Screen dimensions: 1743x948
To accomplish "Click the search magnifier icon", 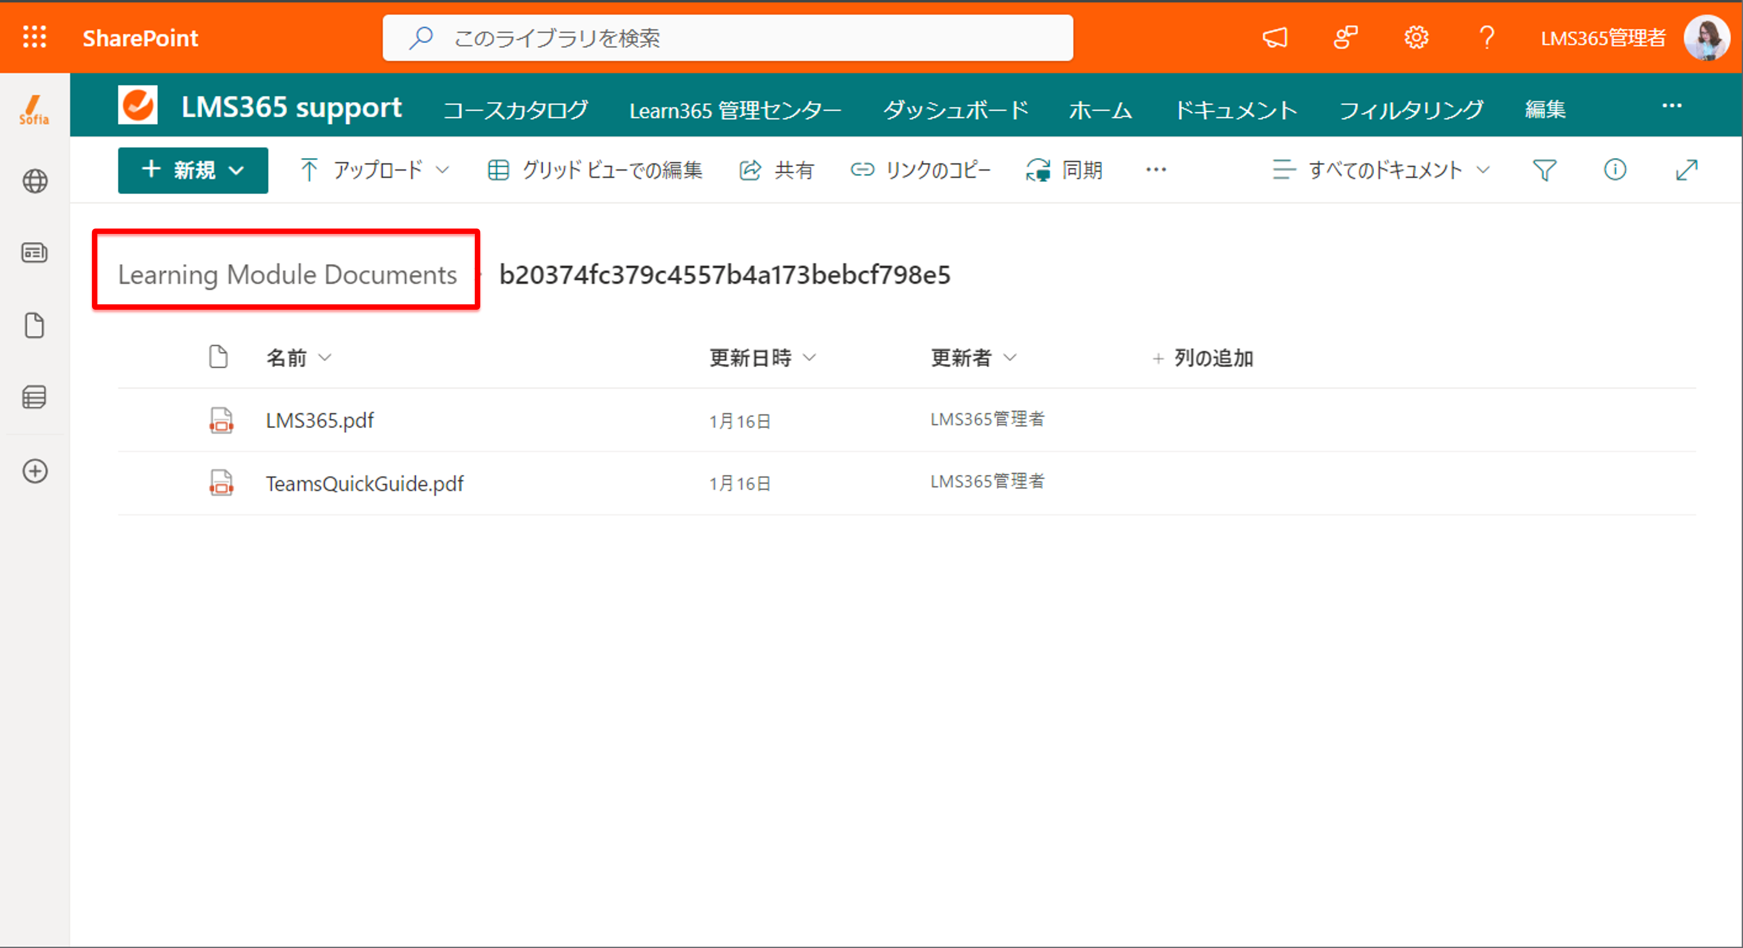I will 421,38.
